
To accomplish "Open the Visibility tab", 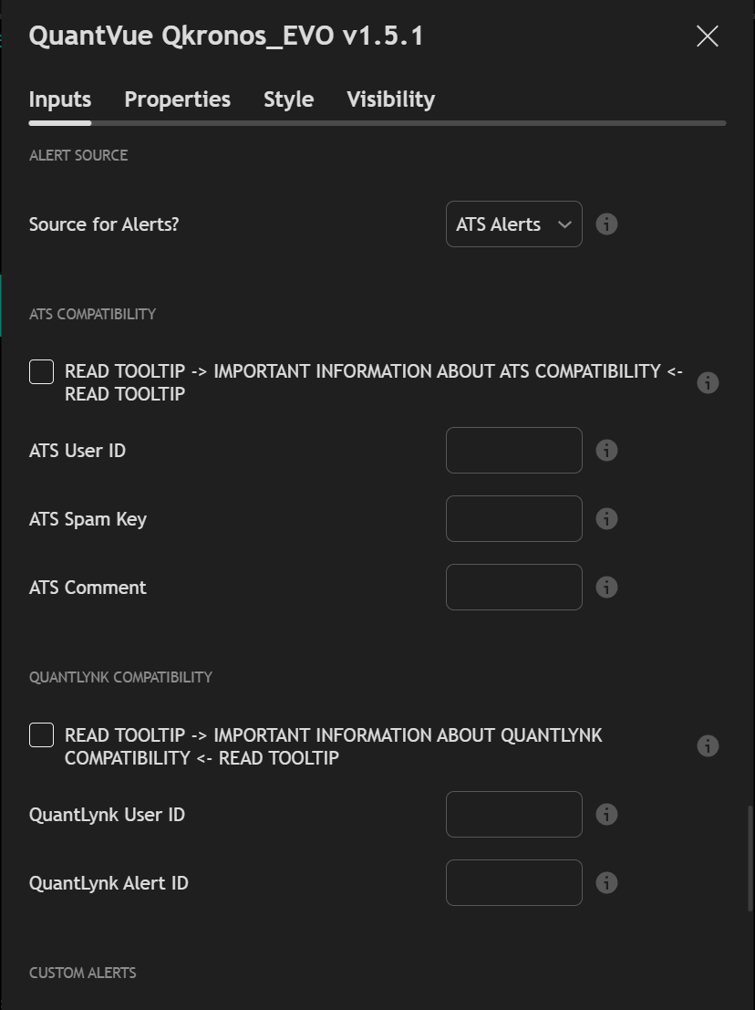I will [x=390, y=99].
